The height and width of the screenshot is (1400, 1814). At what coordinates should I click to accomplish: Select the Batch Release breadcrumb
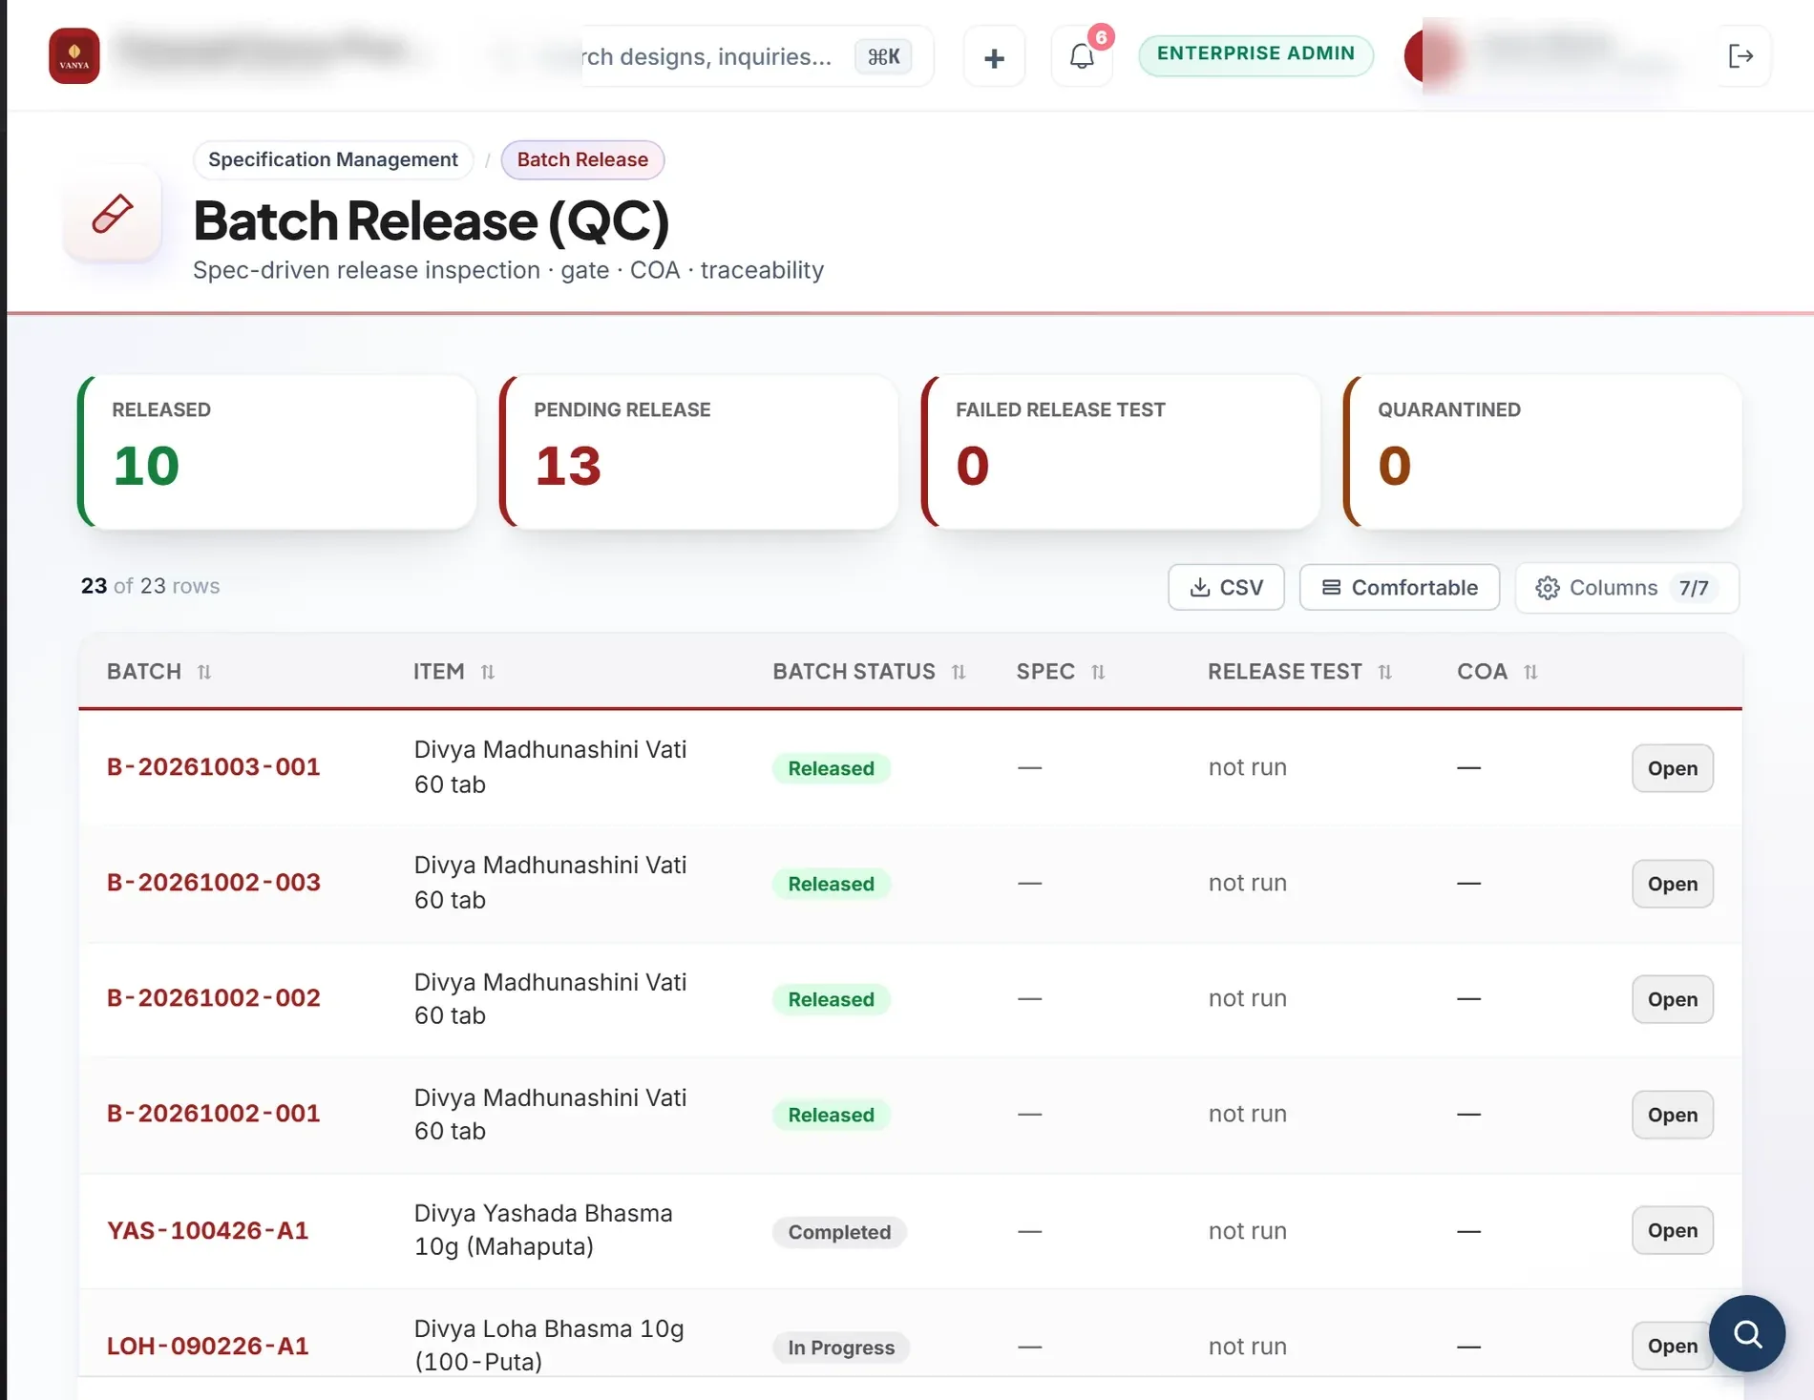pos(582,159)
